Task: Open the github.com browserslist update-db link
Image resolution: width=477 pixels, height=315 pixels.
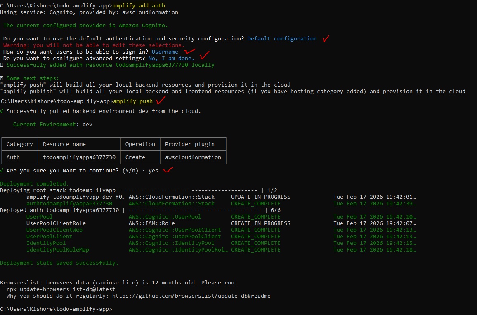Action: (191, 296)
